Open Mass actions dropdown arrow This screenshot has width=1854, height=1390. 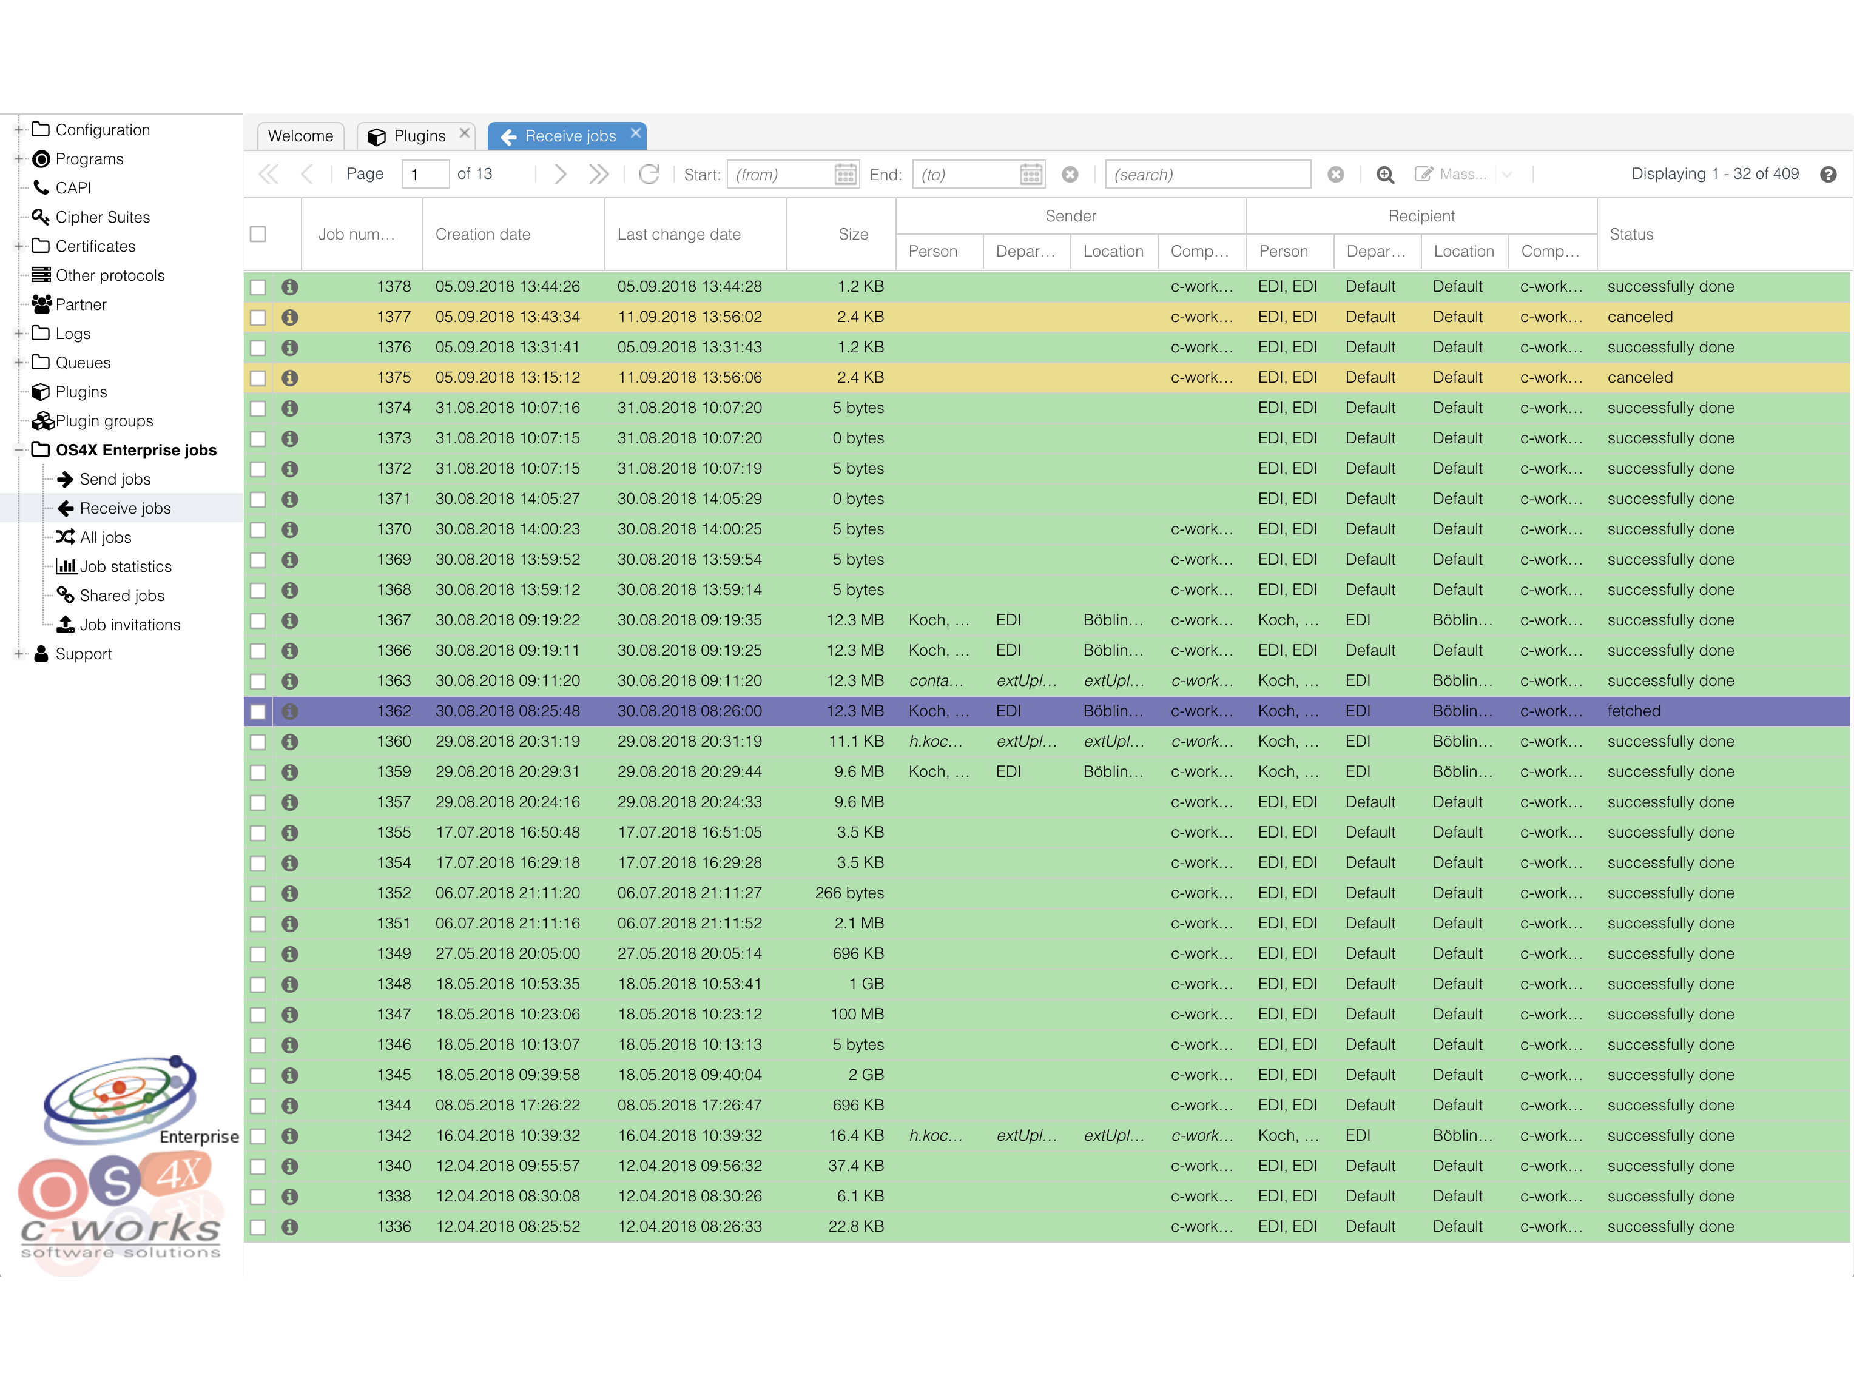coord(1507,174)
